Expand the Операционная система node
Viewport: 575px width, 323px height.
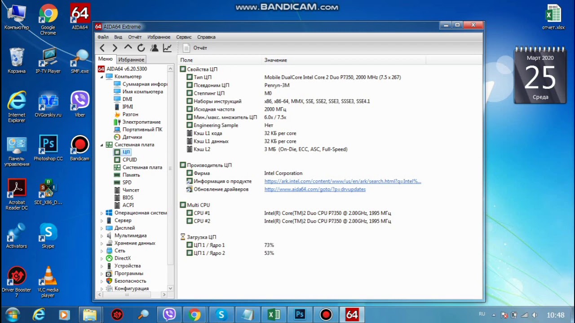coord(102,213)
